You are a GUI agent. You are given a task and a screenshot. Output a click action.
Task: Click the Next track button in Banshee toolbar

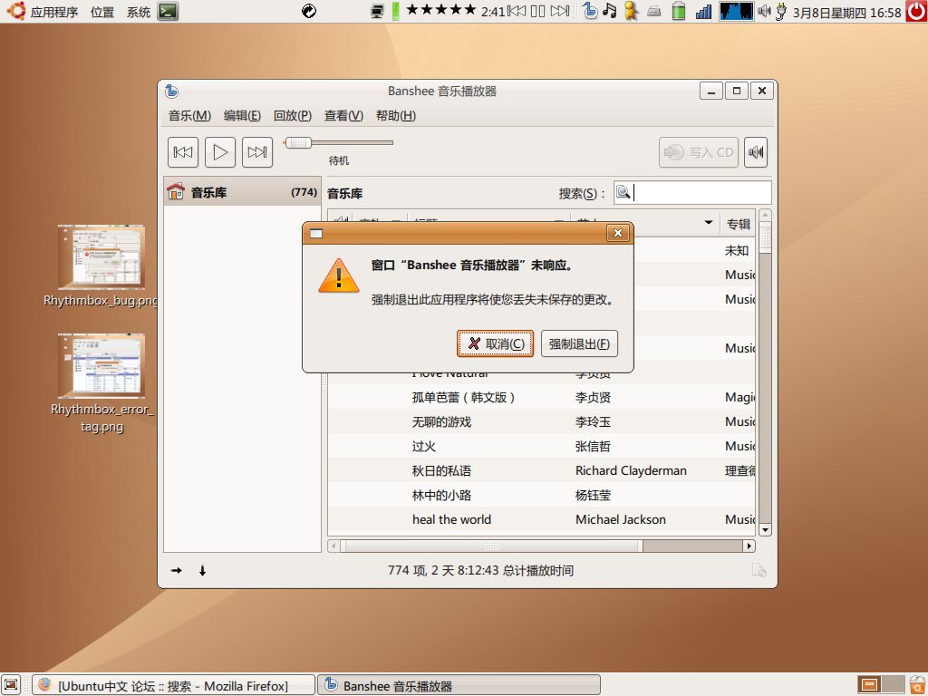pyautogui.click(x=257, y=152)
